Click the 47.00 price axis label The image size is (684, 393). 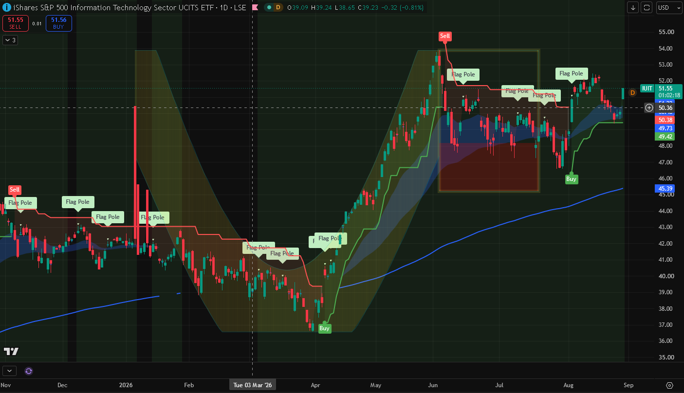(666, 162)
